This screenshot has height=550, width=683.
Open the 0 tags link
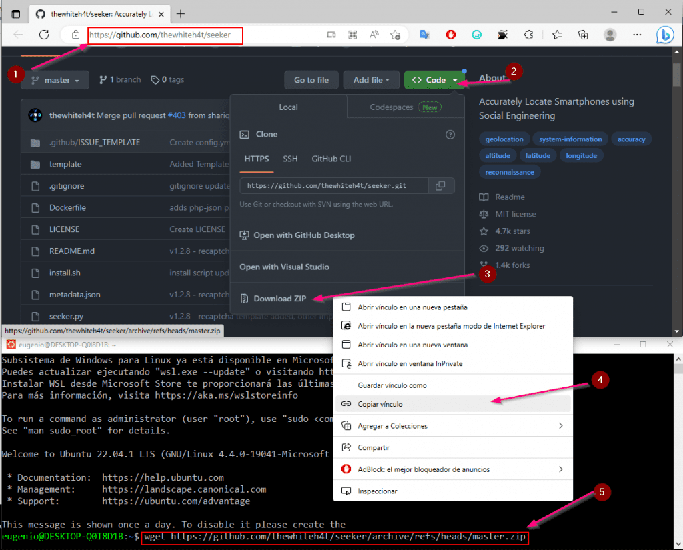[x=167, y=80]
